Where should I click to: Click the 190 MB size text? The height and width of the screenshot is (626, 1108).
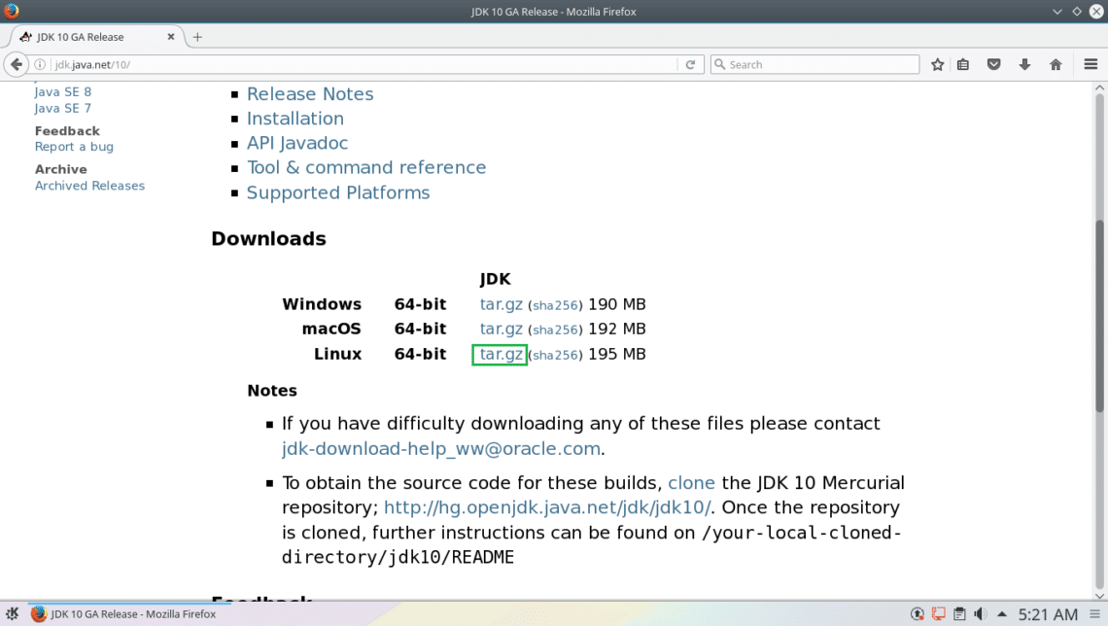click(x=617, y=304)
